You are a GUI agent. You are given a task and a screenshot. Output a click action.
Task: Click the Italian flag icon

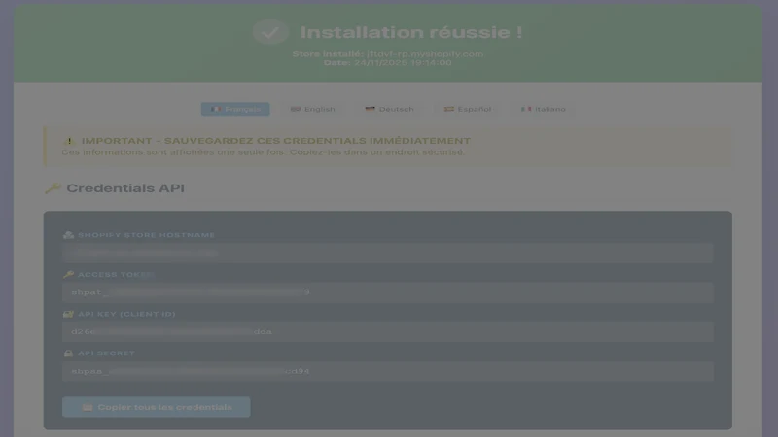526,109
